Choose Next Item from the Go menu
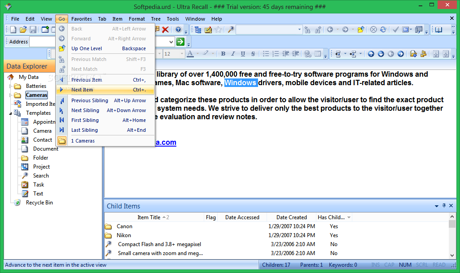Viewport: 460px width, 273px height. 105,90
